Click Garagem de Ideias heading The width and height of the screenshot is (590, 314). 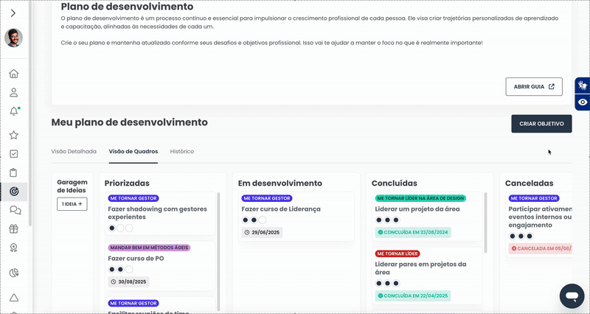(72, 186)
